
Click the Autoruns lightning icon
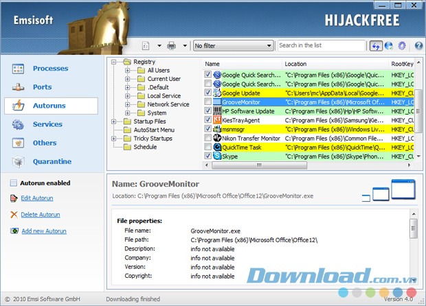click(18, 106)
